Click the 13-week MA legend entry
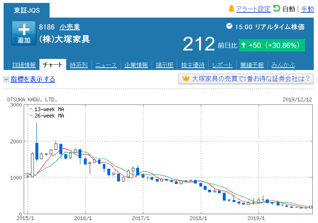Viewport: 318px width, 223px height. point(47,109)
